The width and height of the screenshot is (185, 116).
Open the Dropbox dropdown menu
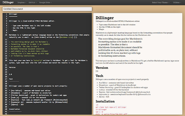[x=22, y=3]
